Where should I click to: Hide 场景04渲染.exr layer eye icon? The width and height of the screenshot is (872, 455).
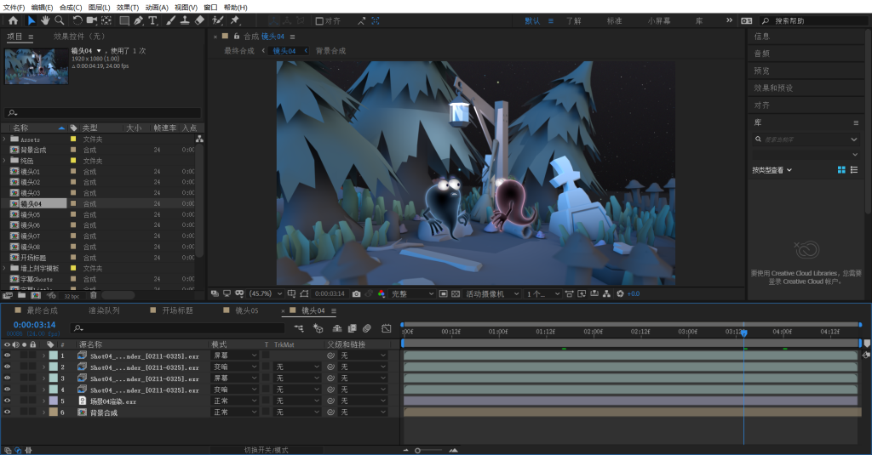coord(7,401)
